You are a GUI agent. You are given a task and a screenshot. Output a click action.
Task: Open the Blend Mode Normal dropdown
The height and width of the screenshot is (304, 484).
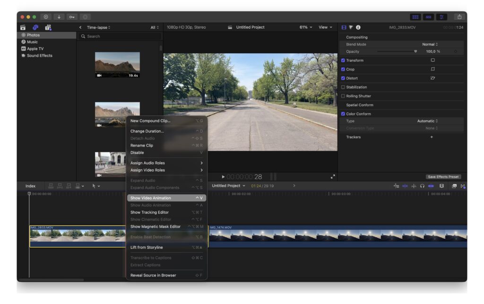(430, 44)
